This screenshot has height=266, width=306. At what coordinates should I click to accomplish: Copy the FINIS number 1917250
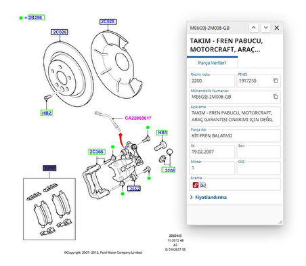click(276, 81)
